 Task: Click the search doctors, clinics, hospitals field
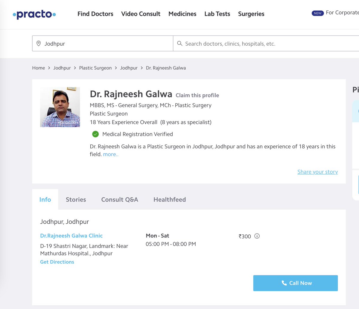[x=266, y=44]
